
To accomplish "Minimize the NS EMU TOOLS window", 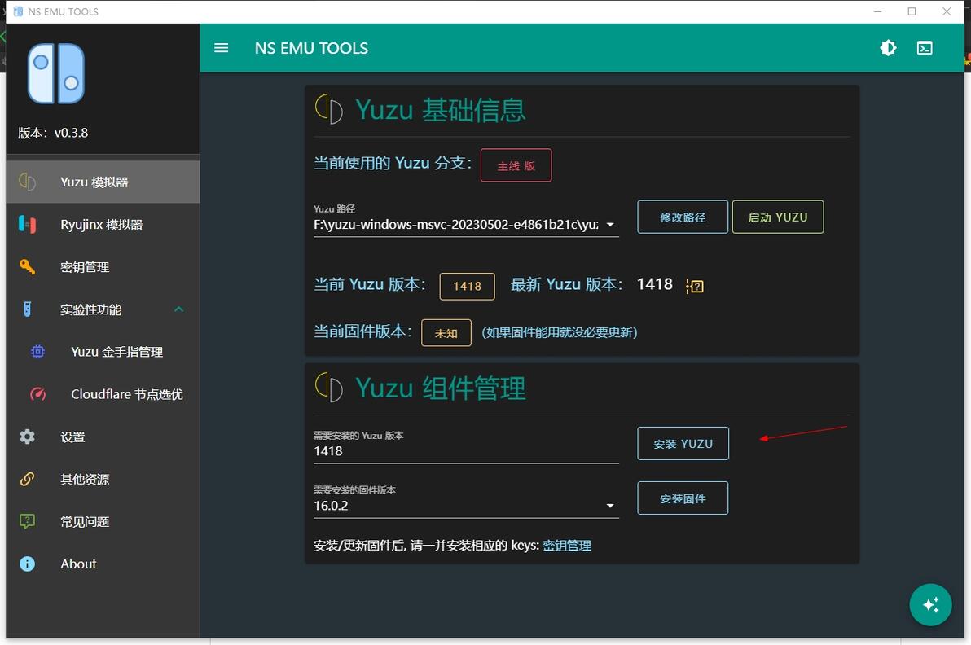I will coord(877,11).
